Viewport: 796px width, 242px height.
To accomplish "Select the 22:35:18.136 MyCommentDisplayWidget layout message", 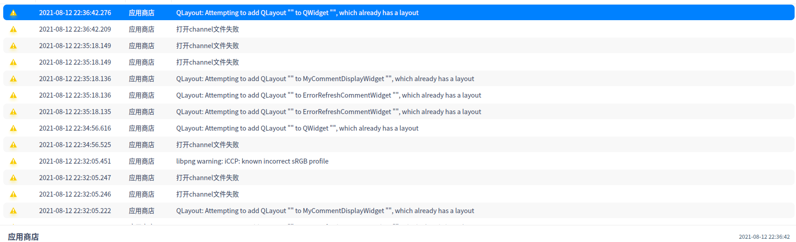I will (325, 79).
